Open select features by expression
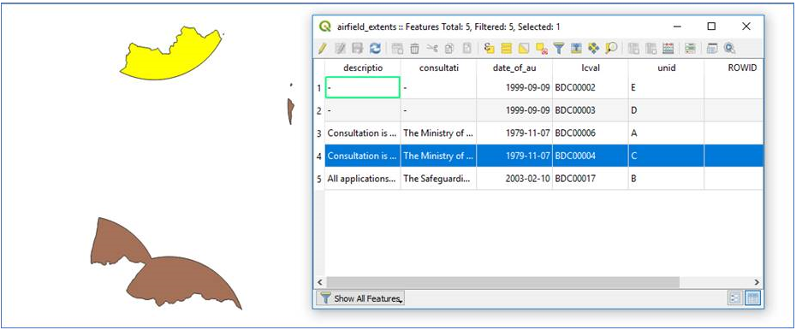796x330 pixels. [x=489, y=48]
